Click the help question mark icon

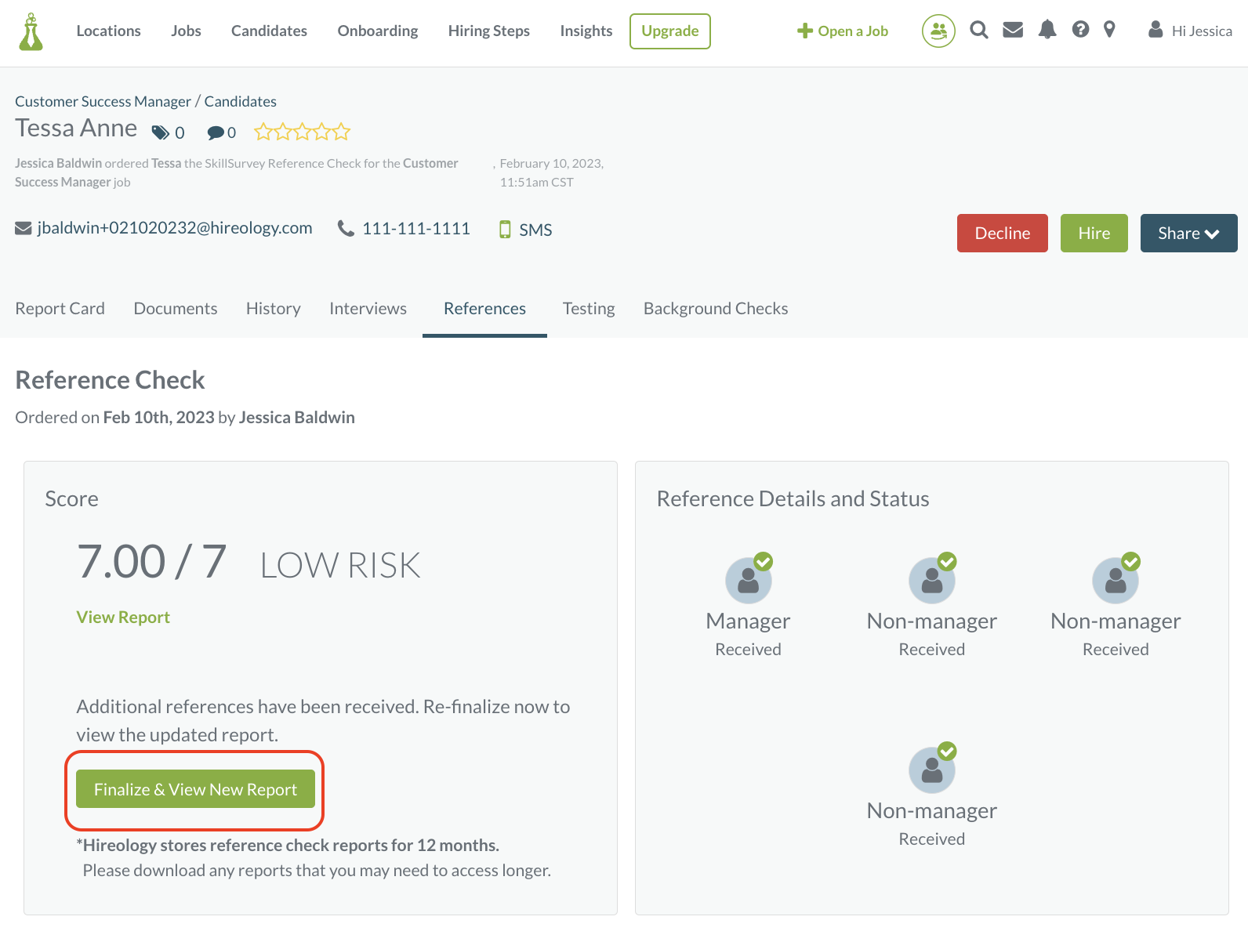(1080, 31)
